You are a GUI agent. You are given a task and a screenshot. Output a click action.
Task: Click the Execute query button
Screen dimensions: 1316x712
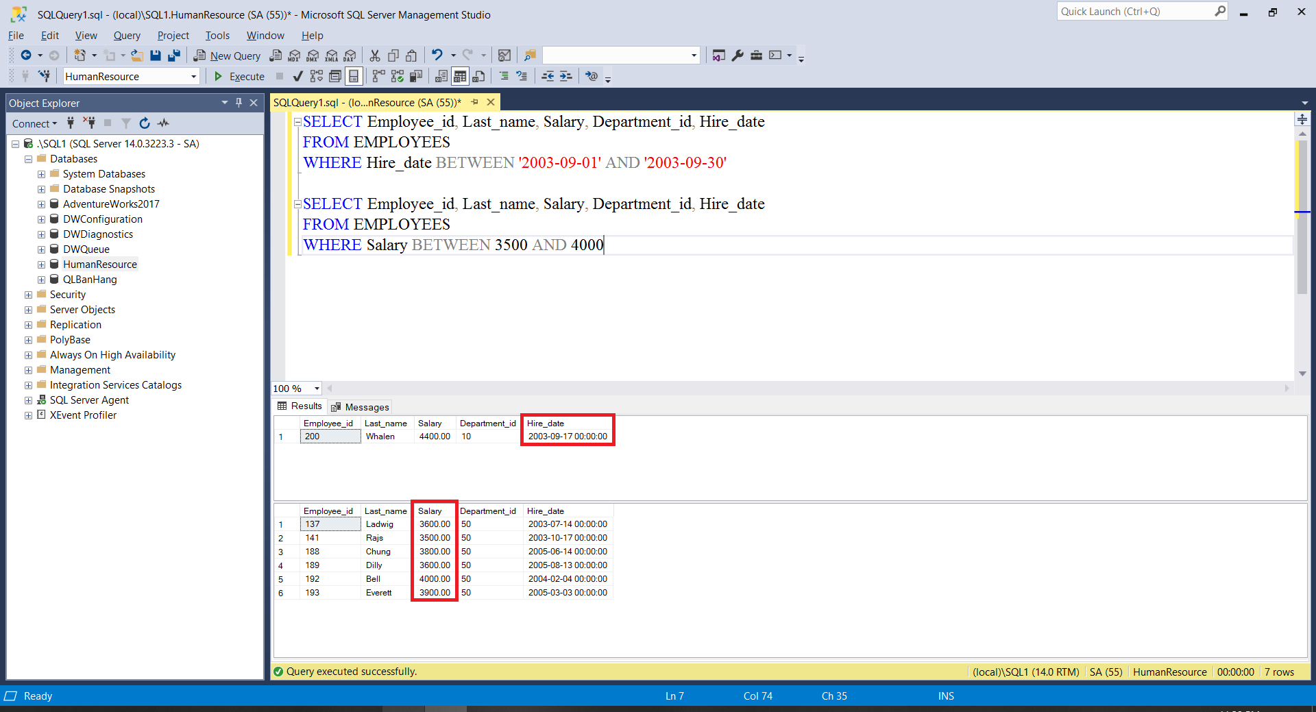tap(239, 76)
